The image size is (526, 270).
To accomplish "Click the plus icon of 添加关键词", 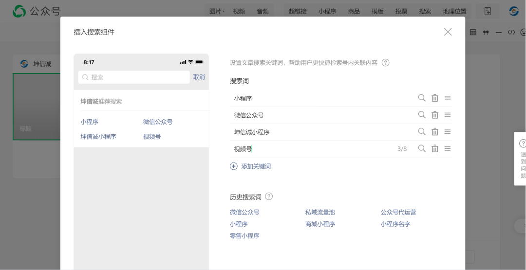I will point(233,166).
